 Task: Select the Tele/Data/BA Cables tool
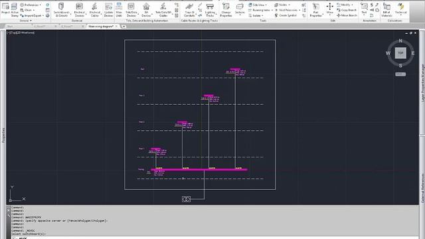click(163, 10)
